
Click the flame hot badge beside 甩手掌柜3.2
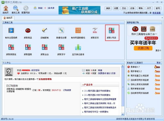point(157,71)
